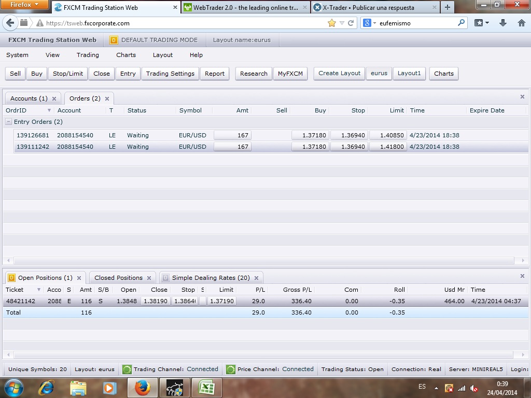Close the positions panel with its X
The width and height of the screenshot is (531, 398).
(x=522, y=276)
